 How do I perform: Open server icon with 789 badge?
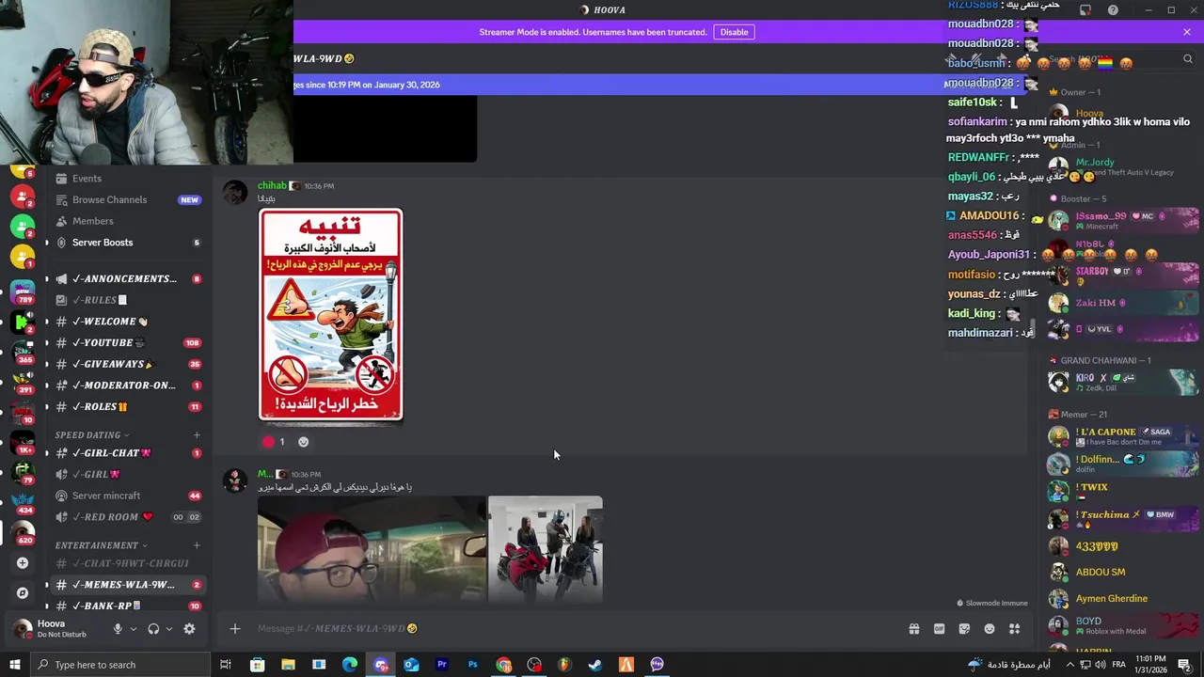23,291
